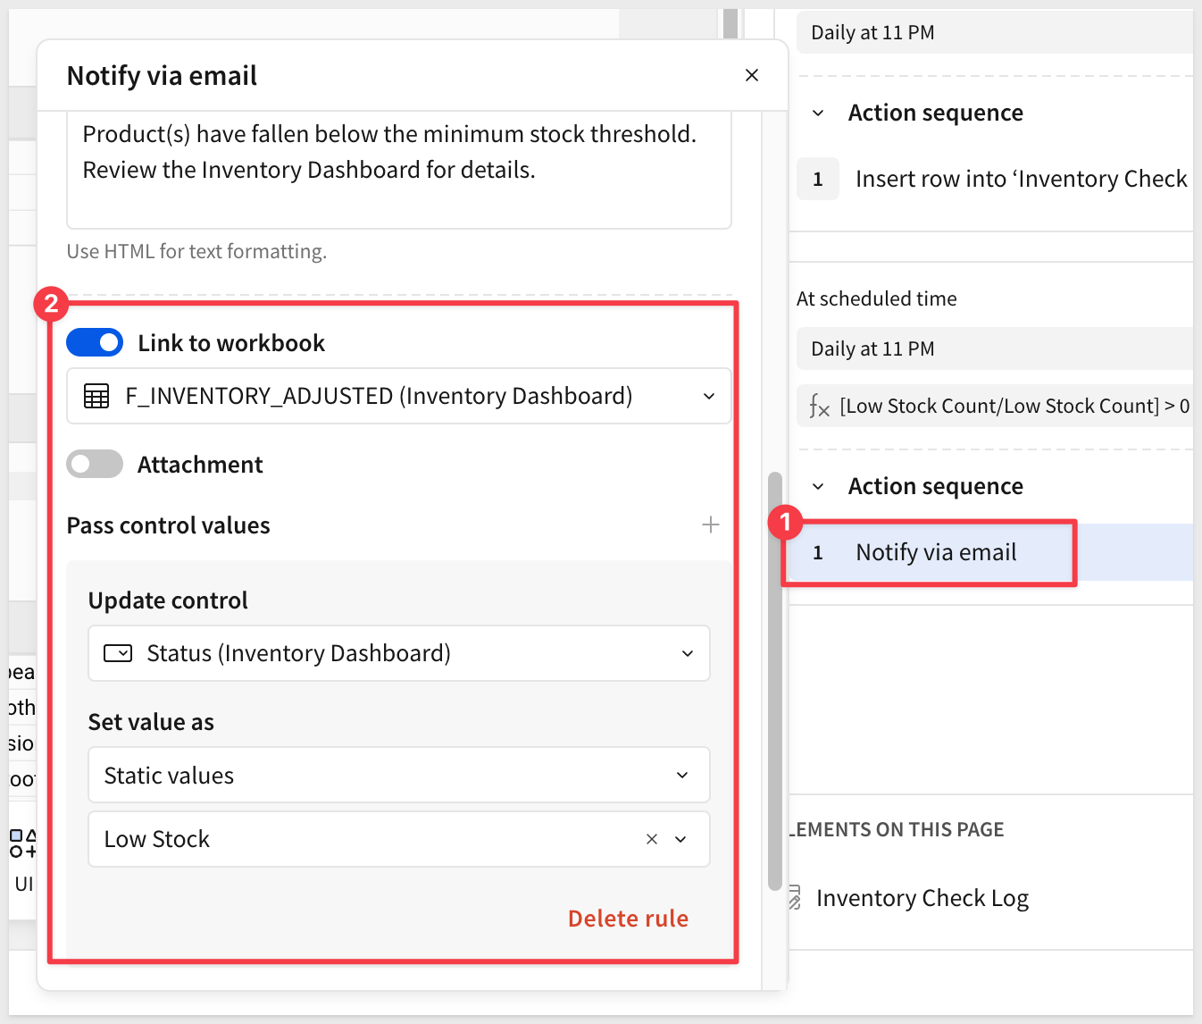
Task: Open the Static values dropdown
Action: (681, 775)
